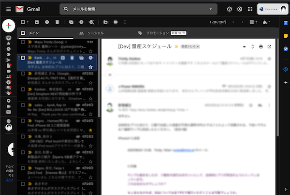
Task: Open the main menu hamburger icon
Action: (8, 9)
